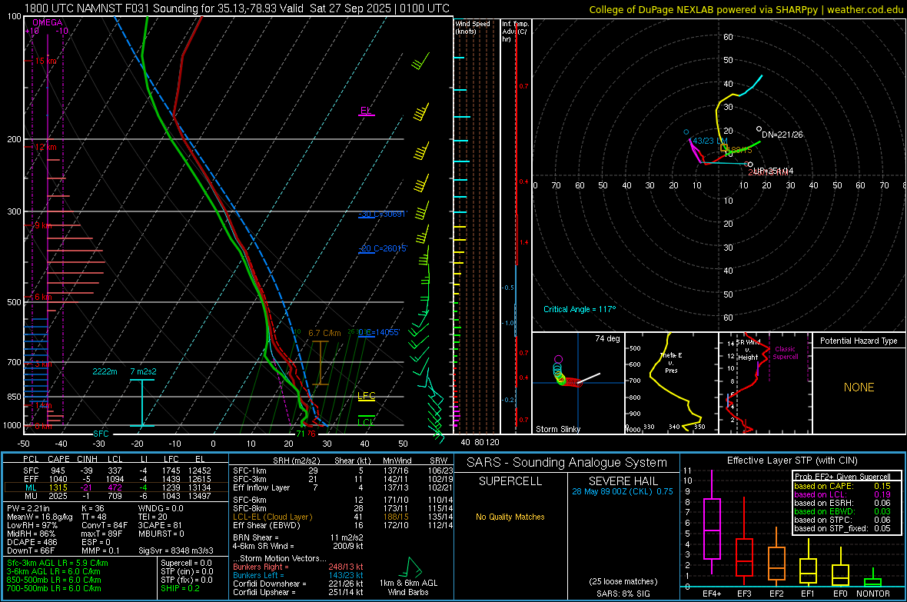This screenshot has width=907, height=602.
Task: Select the Theta-E v. Pres label
Action: click(x=671, y=362)
